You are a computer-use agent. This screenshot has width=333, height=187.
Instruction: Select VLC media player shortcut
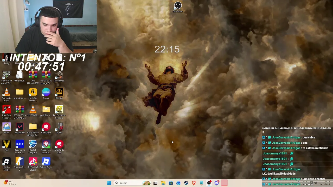tap(7, 95)
